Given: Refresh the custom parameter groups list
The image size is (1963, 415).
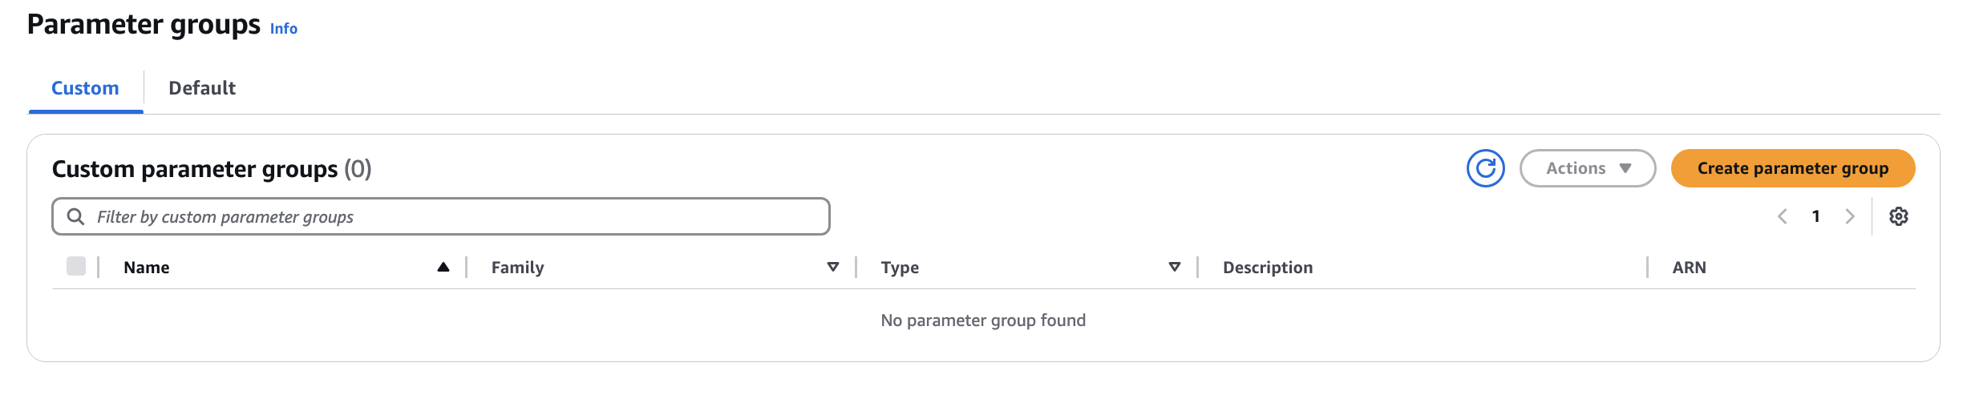Looking at the screenshot, I should [1485, 168].
